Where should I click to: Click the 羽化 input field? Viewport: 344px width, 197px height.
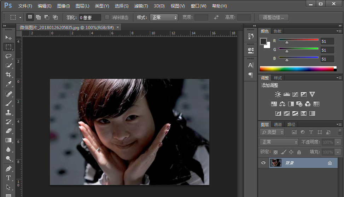click(90, 17)
